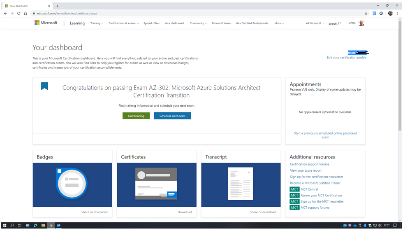Start a previously scheduled online proctored exam
Viewport: 403px width, 231px height.
tap(325, 135)
